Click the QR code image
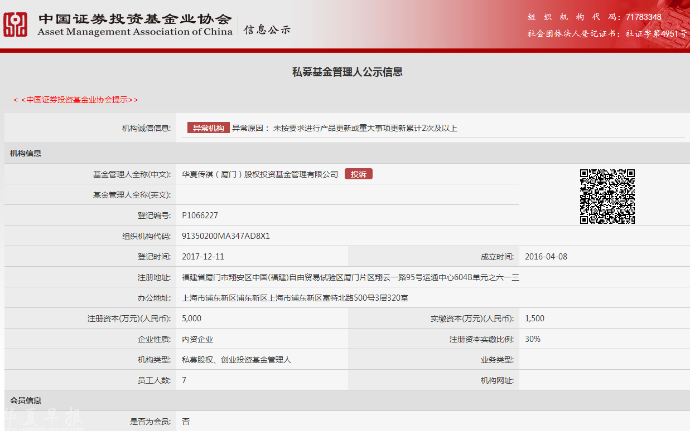 pos(607,197)
